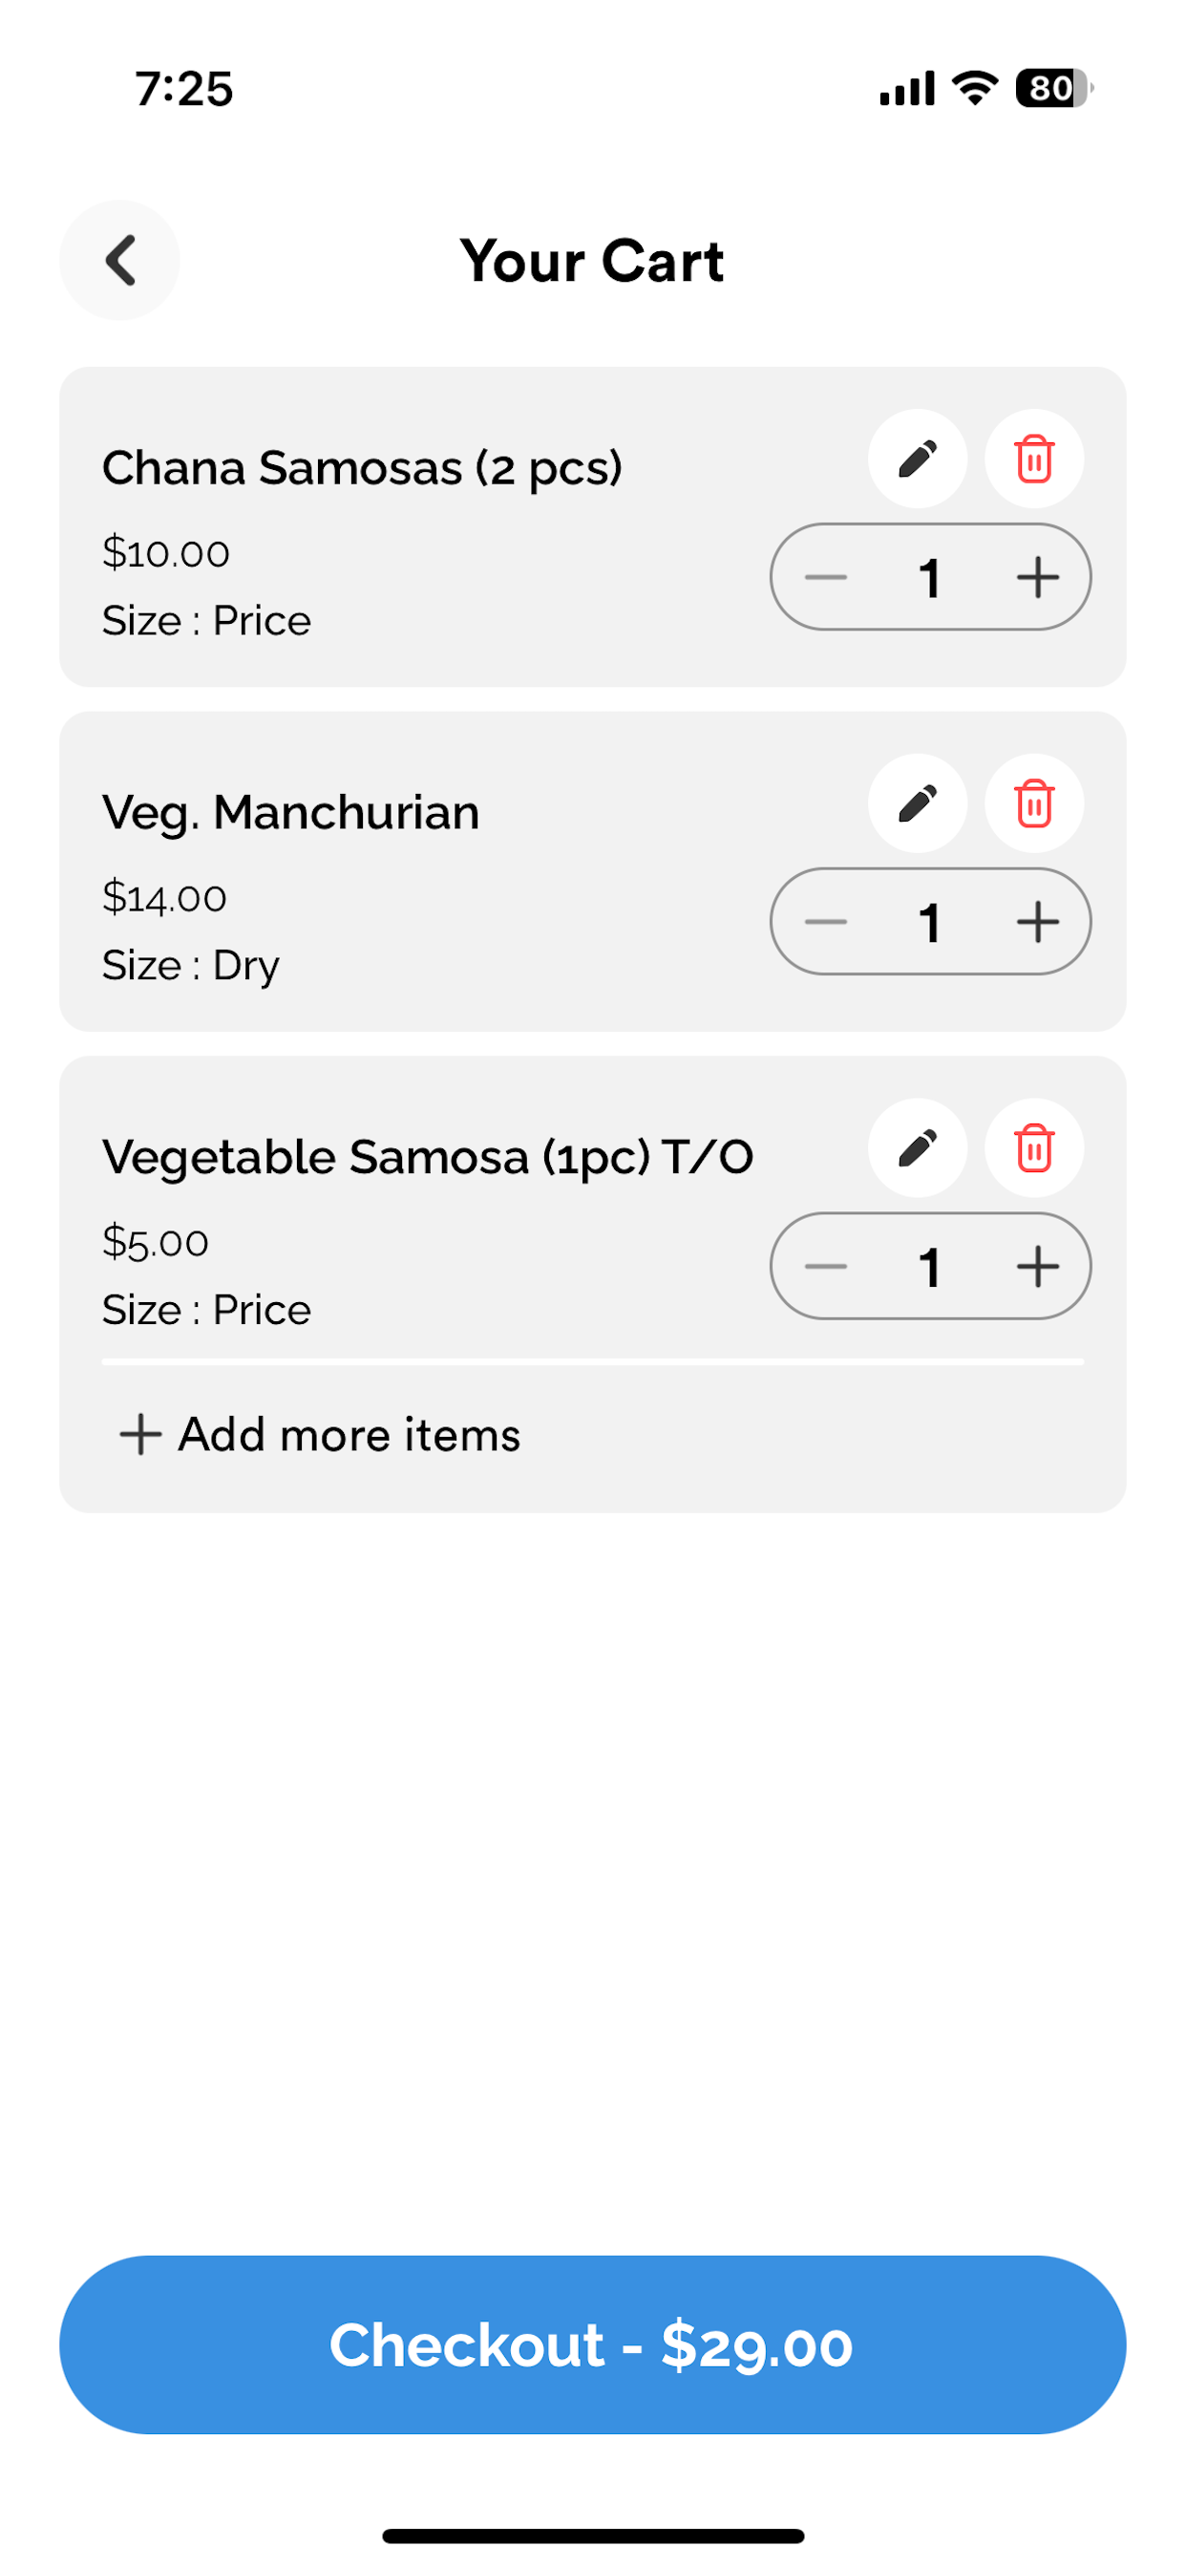
Task: Tap the Vegetable Samosa (1pc) T/O title
Action: (428, 1157)
